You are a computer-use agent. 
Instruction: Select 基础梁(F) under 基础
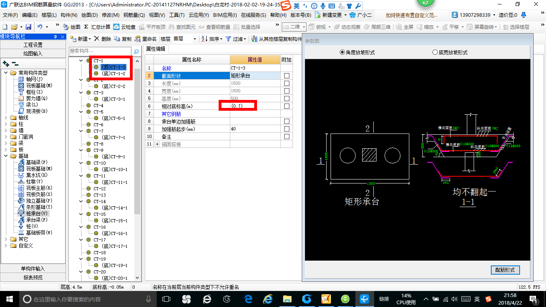tap(33, 162)
